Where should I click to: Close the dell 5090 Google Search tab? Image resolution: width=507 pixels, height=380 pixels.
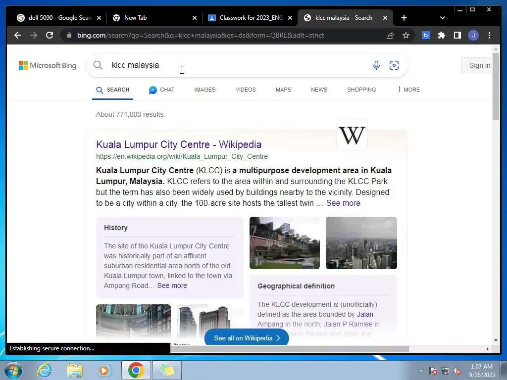pyautogui.click(x=99, y=18)
